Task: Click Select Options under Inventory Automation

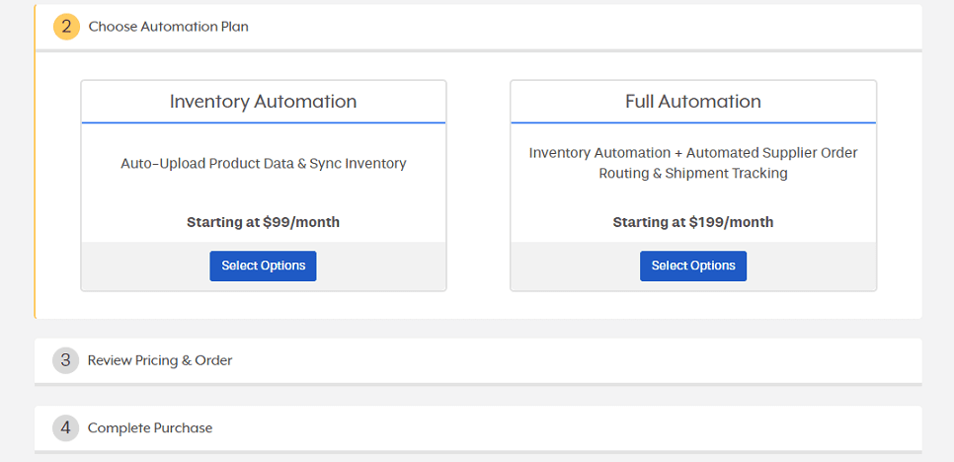Action: point(263,266)
